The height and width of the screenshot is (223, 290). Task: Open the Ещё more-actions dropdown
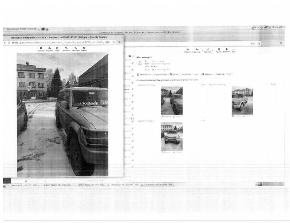233,50
